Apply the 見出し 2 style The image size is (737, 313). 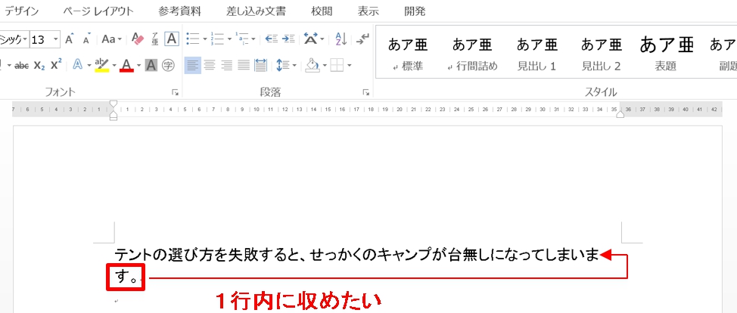point(601,54)
